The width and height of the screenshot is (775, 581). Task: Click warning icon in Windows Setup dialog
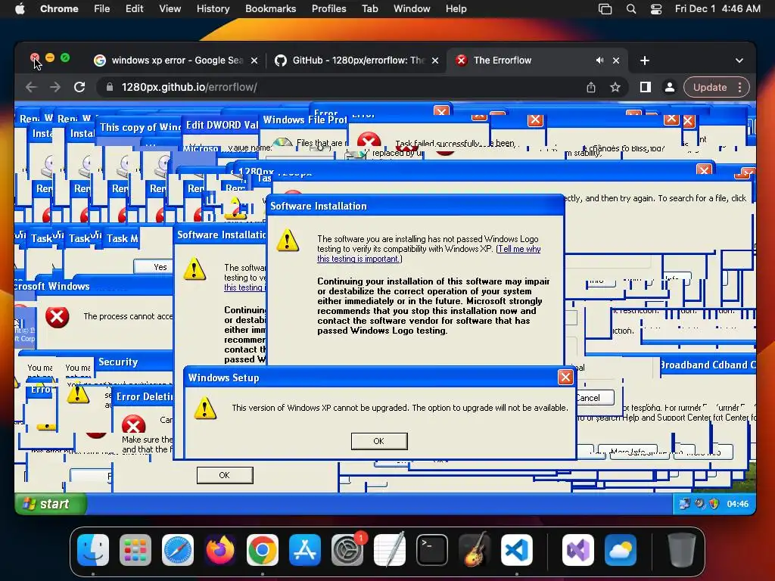click(x=205, y=408)
